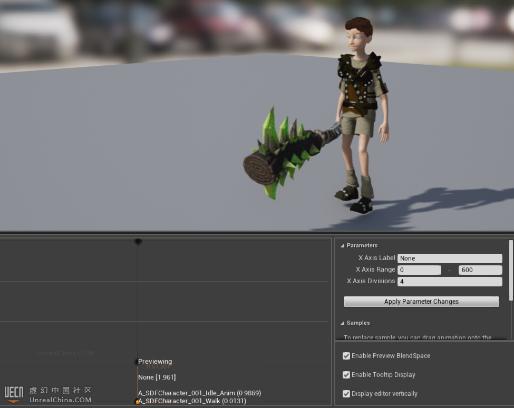Edit the X Axis Range minimum value

419,270
